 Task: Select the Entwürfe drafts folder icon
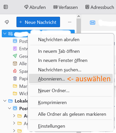click(x=15, y=48)
